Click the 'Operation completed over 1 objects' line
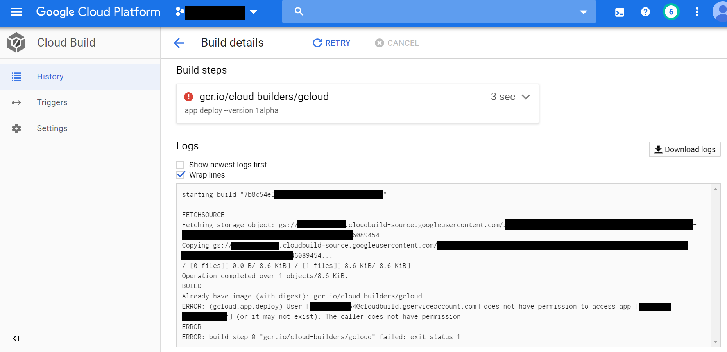Viewport: 727px width, 352px height. coord(265,276)
